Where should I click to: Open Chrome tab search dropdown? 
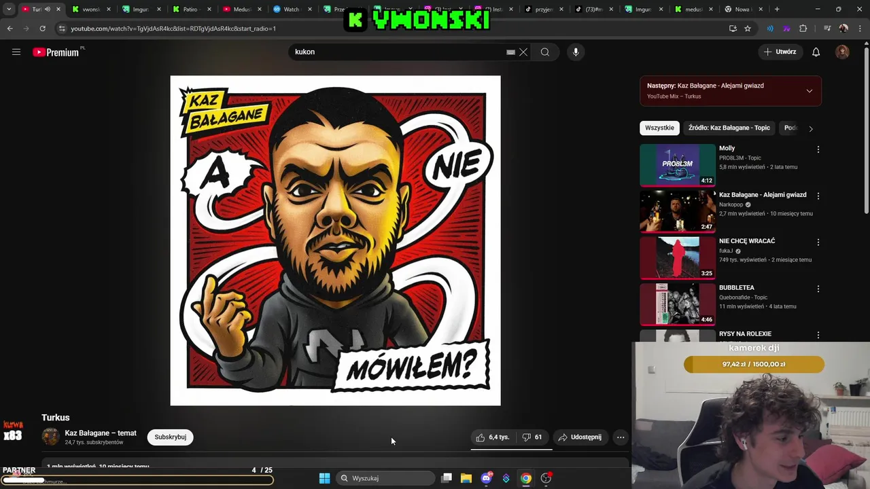9,10
